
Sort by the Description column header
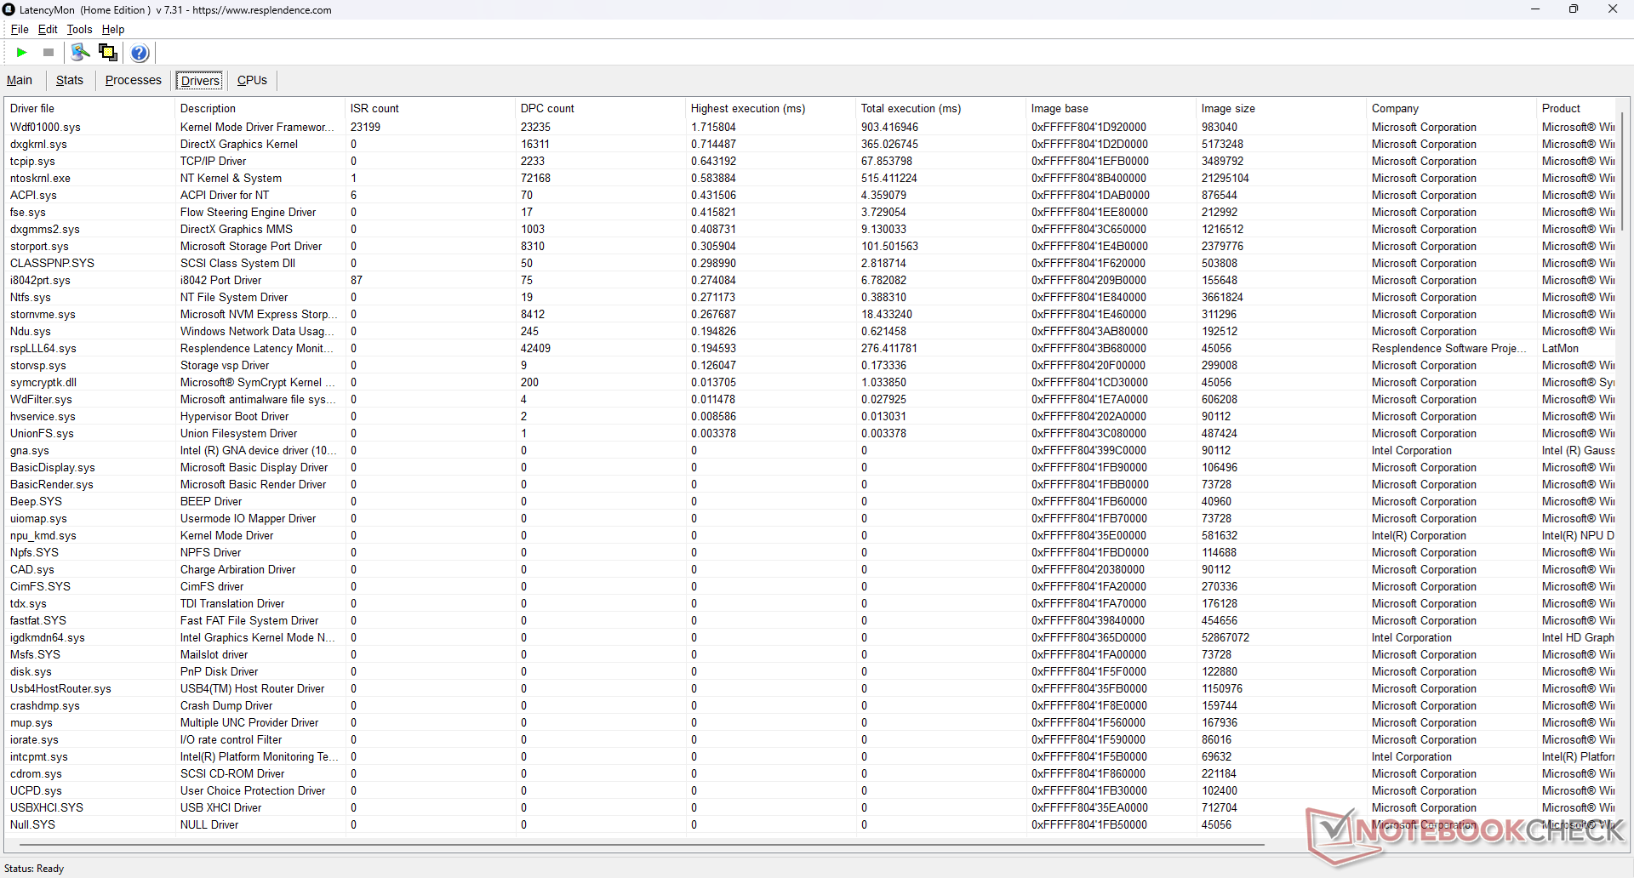point(260,108)
